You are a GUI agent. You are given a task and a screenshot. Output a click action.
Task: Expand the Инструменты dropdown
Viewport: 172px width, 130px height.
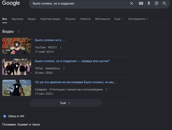click(x=138, y=19)
